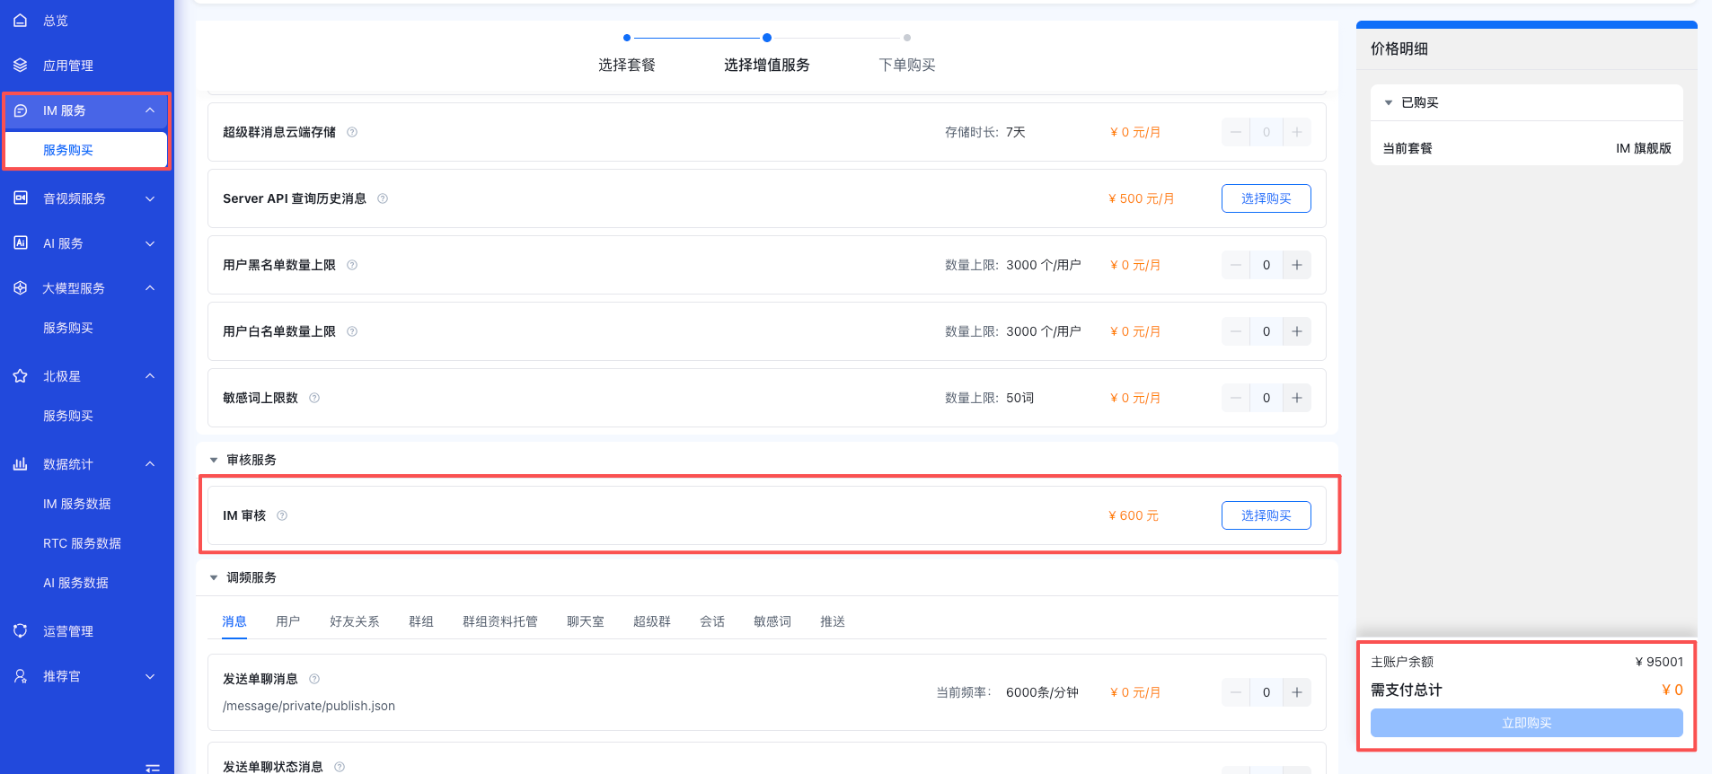
Task: Click the 运营管理 sidebar icon
Action: point(20,630)
